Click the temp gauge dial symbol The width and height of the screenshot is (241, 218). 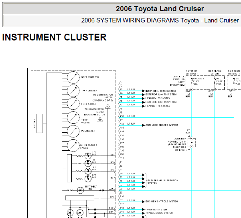73,117
